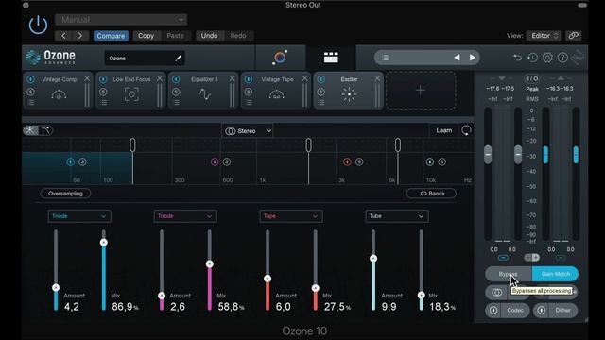The width and height of the screenshot is (605, 340).
Task: Remove the Low End Focus module
Action: pos(160,78)
